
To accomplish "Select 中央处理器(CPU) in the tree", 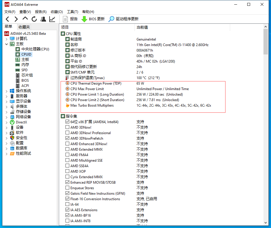I will (x=35, y=49).
